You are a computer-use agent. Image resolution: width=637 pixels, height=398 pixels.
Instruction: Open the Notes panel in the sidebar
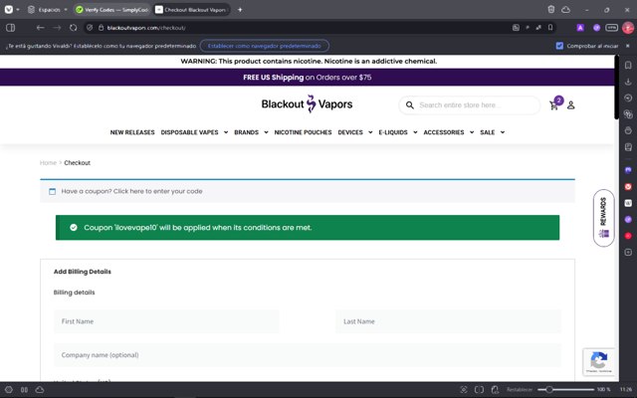[x=628, y=146]
